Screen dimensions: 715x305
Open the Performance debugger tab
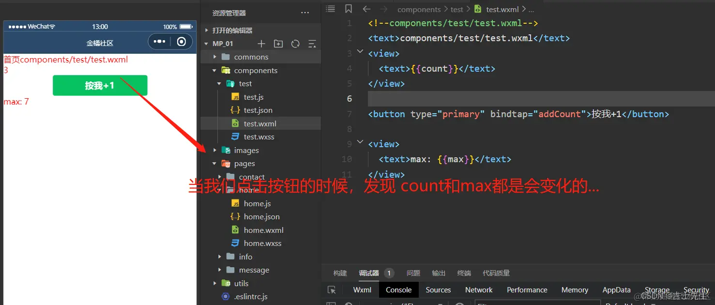click(x=527, y=290)
